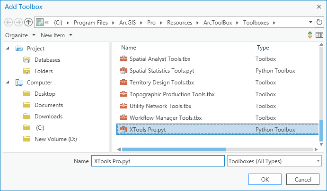The width and height of the screenshot is (327, 191).
Task: Select the XTools Pro.pyt python toolbox icon
Action: point(124,130)
